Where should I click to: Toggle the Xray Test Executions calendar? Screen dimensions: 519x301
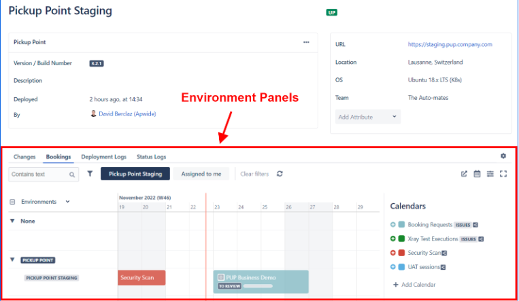[393, 239]
